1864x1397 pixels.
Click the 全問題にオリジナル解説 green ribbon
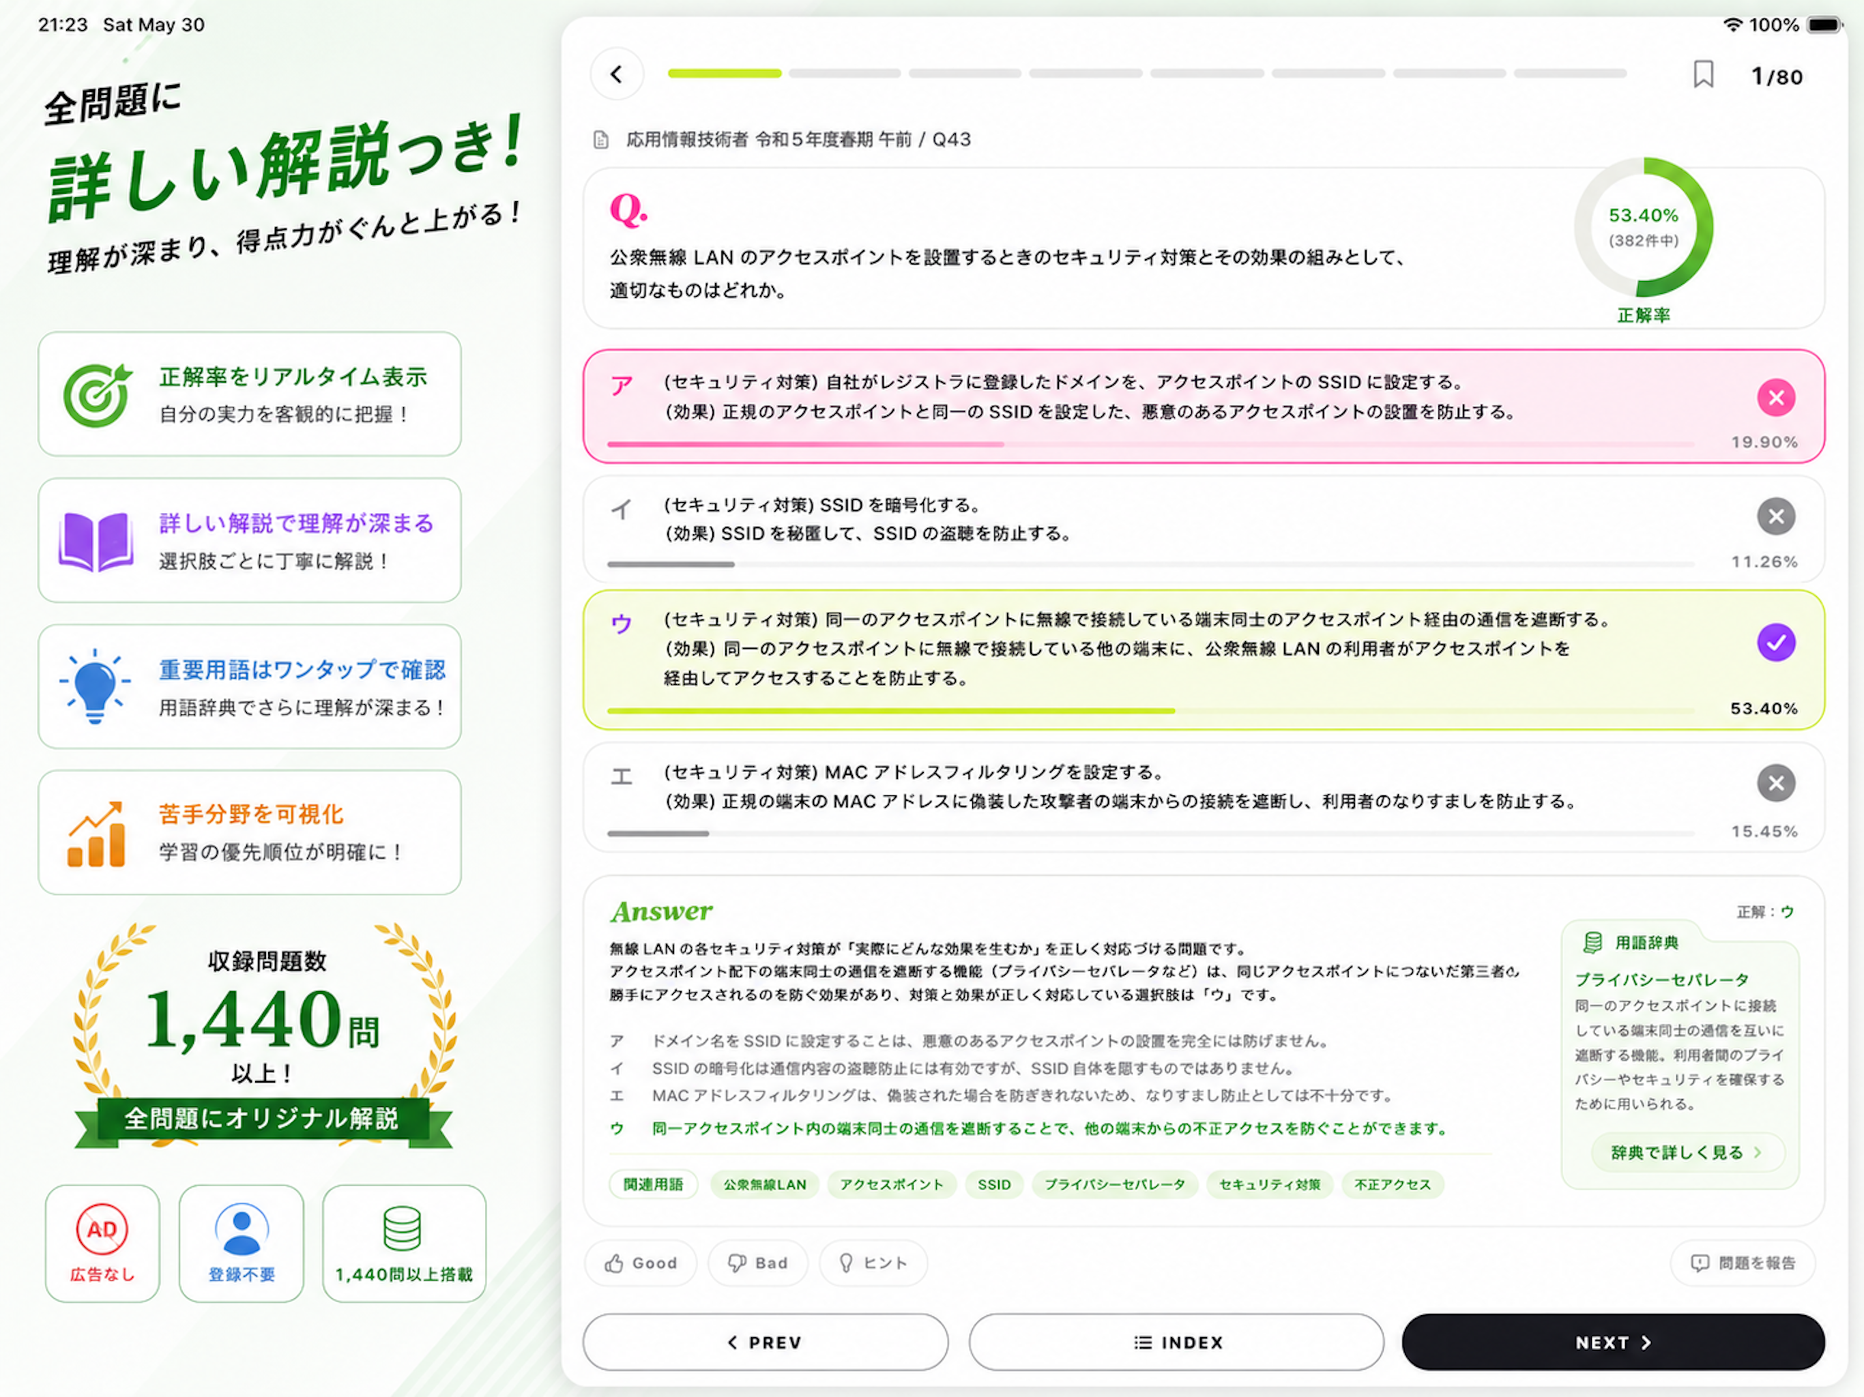click(x=262, y=1120)
